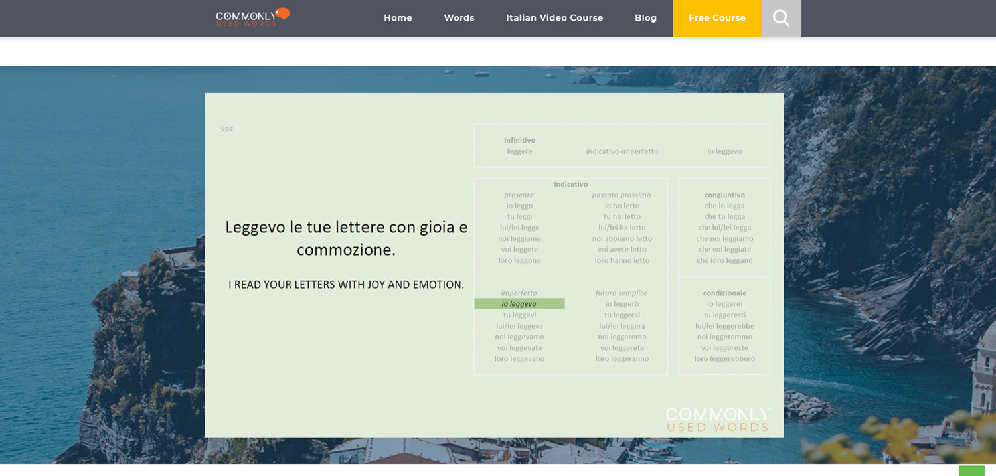Click 'voi leggevate' entry
This screenshot has height=476, width=996.
click(x=519, y=347)
